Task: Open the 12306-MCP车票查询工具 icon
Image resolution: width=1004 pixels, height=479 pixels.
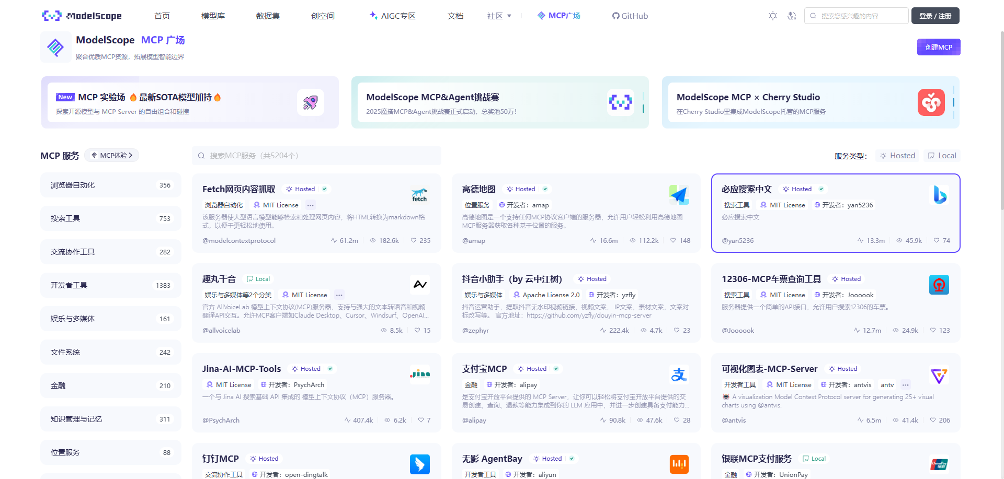Action: click(939, 285)
